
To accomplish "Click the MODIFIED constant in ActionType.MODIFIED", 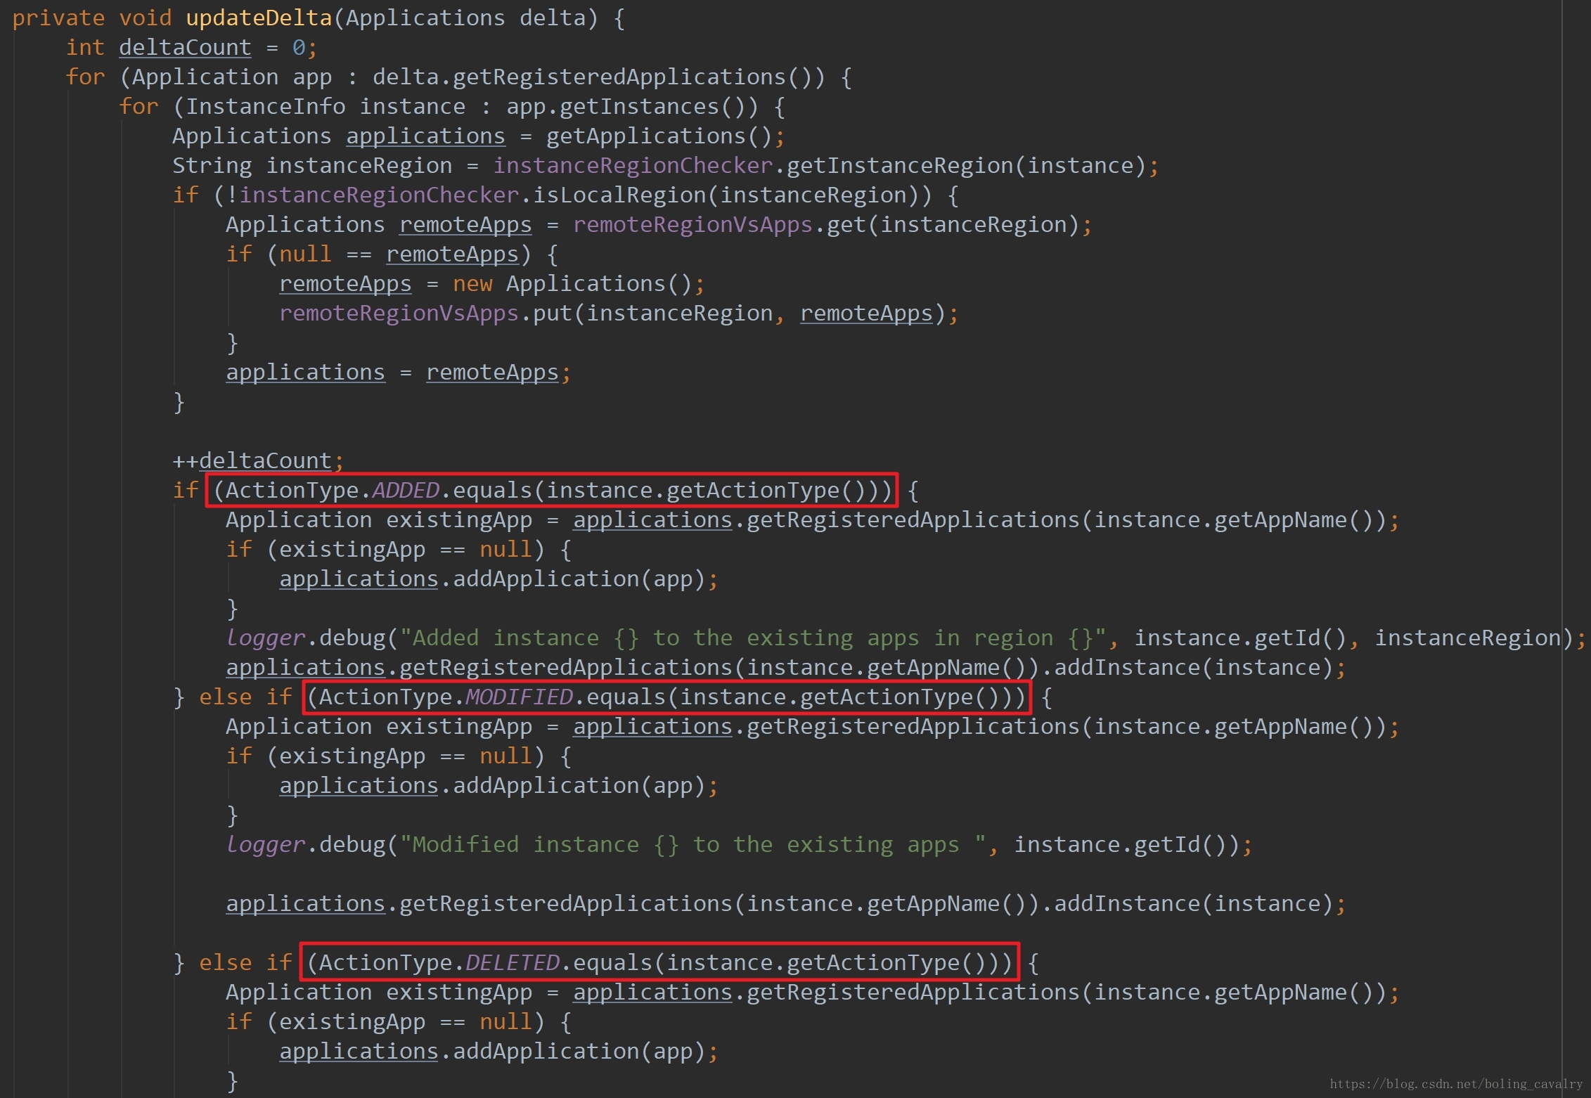I will pos(519,697).
